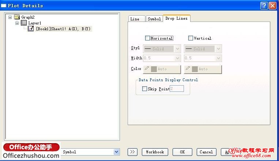This screenshot has height=161, width=279.
Task: Close the Plot Details dialog
Action: tap(272, 6)
